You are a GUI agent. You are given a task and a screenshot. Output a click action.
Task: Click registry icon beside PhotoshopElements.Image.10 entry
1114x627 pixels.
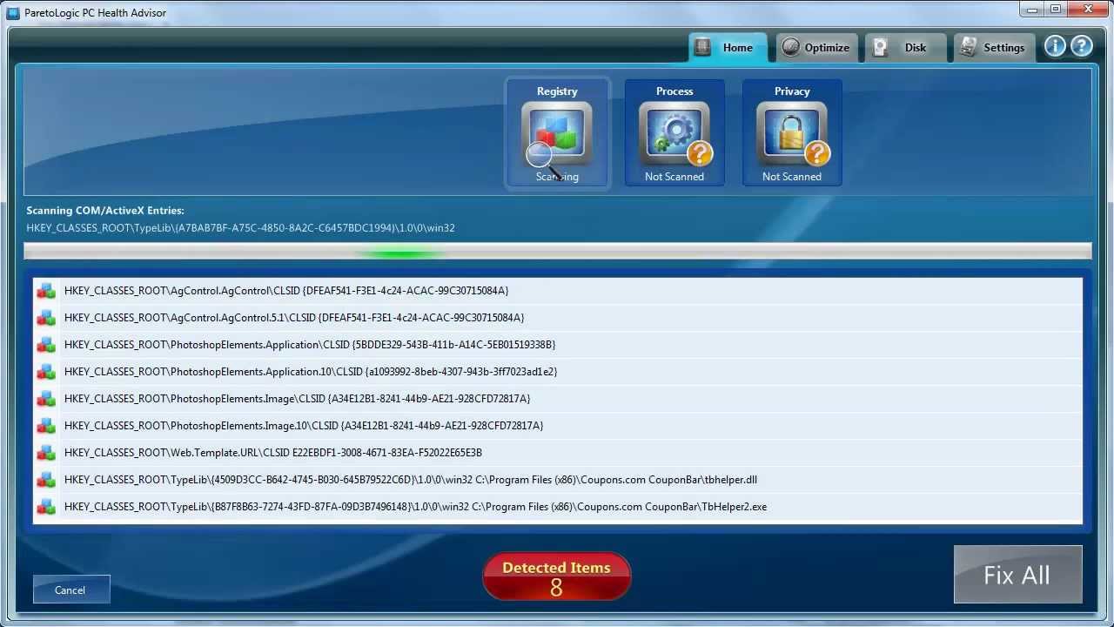pyautogui.click(x=46, y=426)
